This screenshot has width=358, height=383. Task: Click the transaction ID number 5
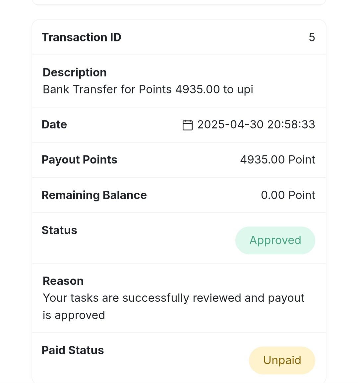click(x=312, y=37)
